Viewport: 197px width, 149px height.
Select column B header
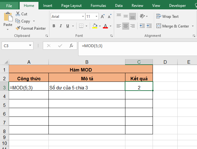pyautogui.click(x=87, y=62)
